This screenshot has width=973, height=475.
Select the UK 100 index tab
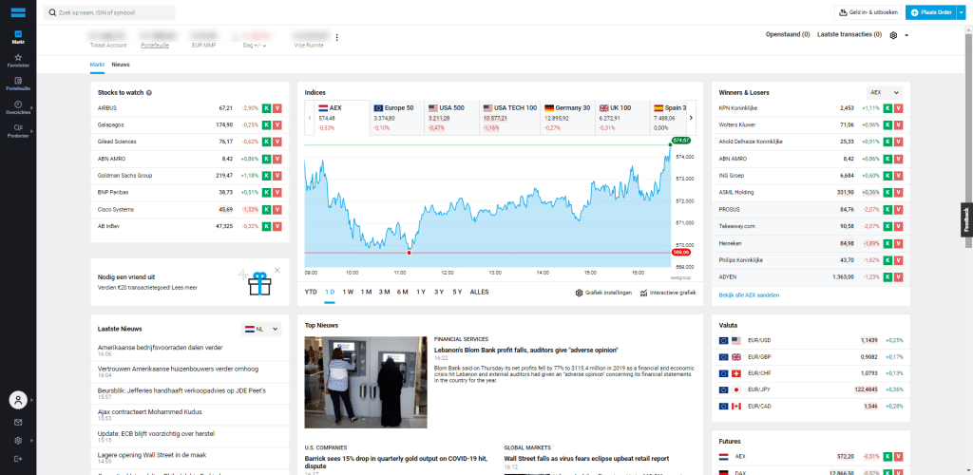point(622,117)
